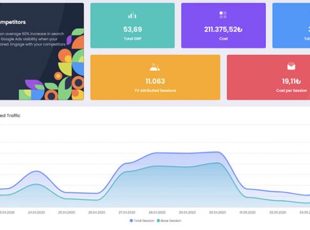Click the sessions value 11.063
Viewport: 310px width, 230px height.
155,81
